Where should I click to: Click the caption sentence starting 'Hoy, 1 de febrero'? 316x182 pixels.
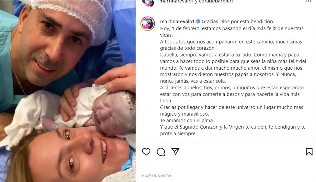pos(228,31)
